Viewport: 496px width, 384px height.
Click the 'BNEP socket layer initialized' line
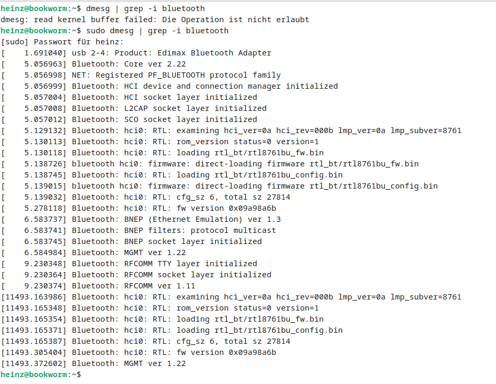point(132,242)
